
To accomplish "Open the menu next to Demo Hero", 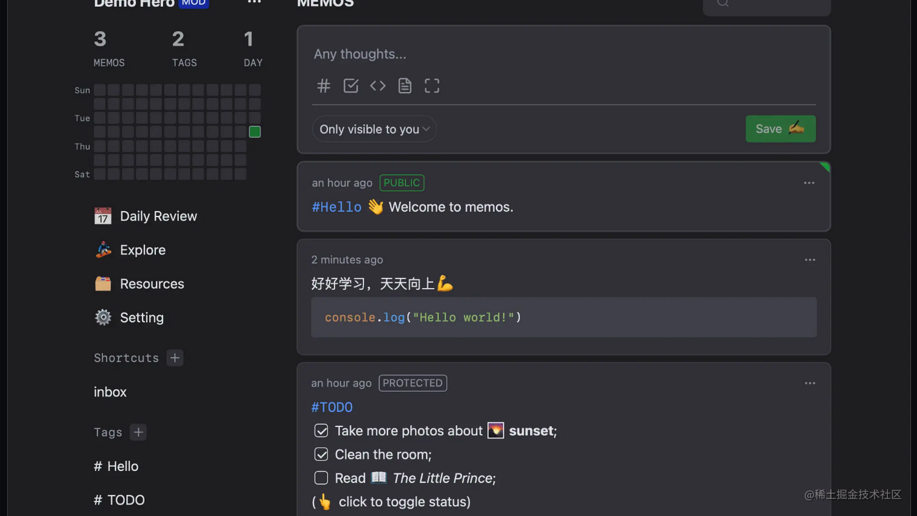I will coord(254,3).
